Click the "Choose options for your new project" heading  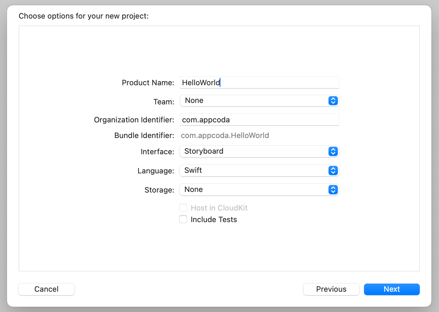(84, 16)
